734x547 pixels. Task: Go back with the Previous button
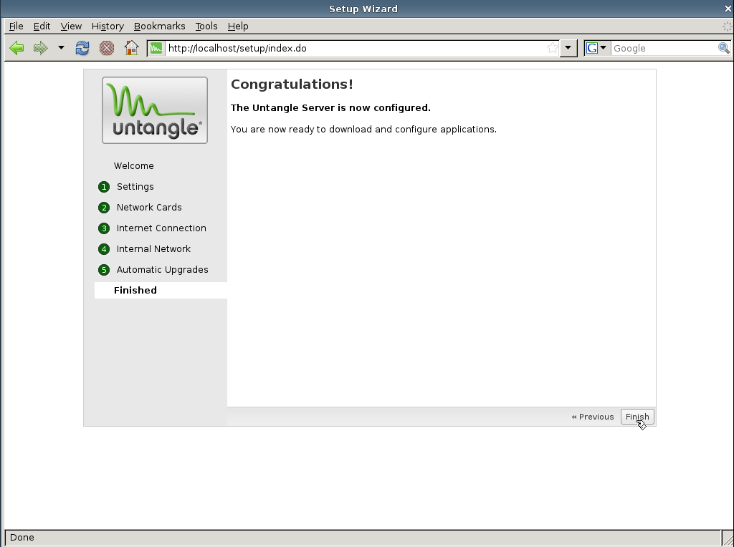pyautogui.click(x=593, y=417)
